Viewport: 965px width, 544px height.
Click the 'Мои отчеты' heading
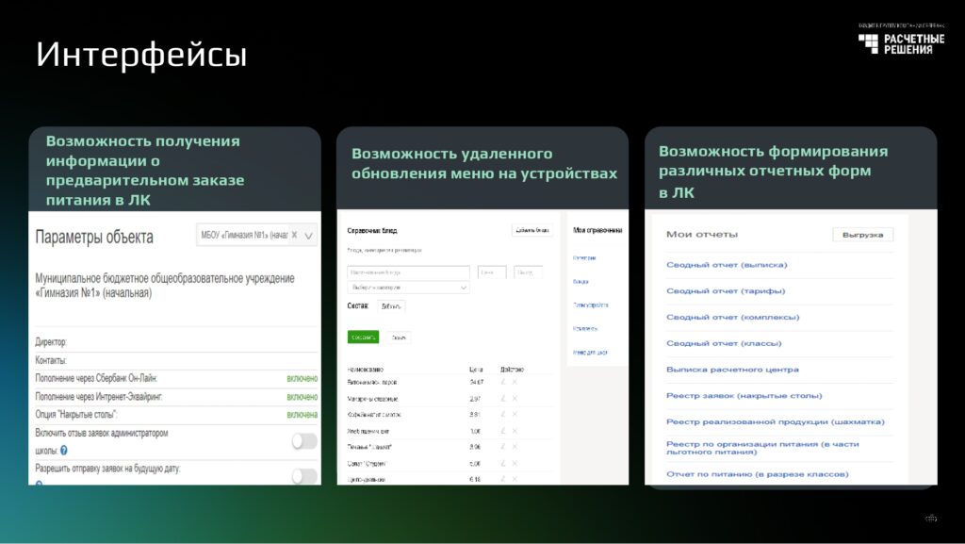click(701, 235)
